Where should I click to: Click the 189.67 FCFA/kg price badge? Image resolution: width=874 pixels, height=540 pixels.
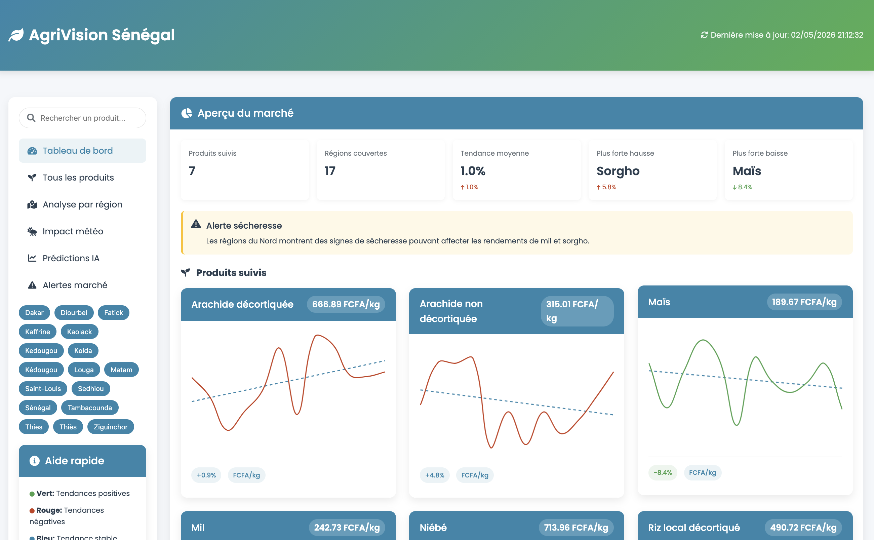pyautogui.click(x=804, y=302)
